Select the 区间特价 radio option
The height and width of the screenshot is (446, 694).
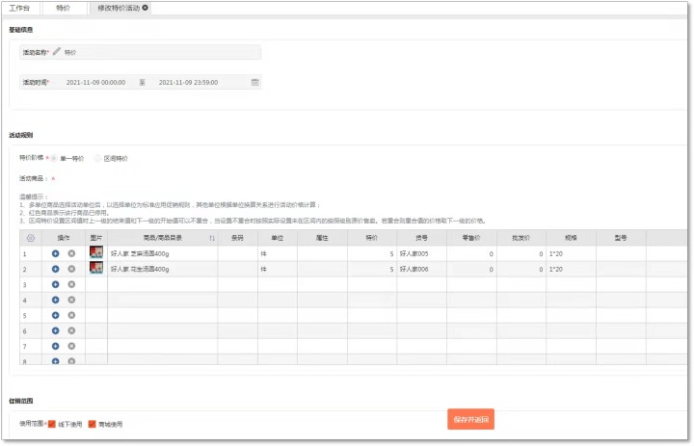(99, 158)
